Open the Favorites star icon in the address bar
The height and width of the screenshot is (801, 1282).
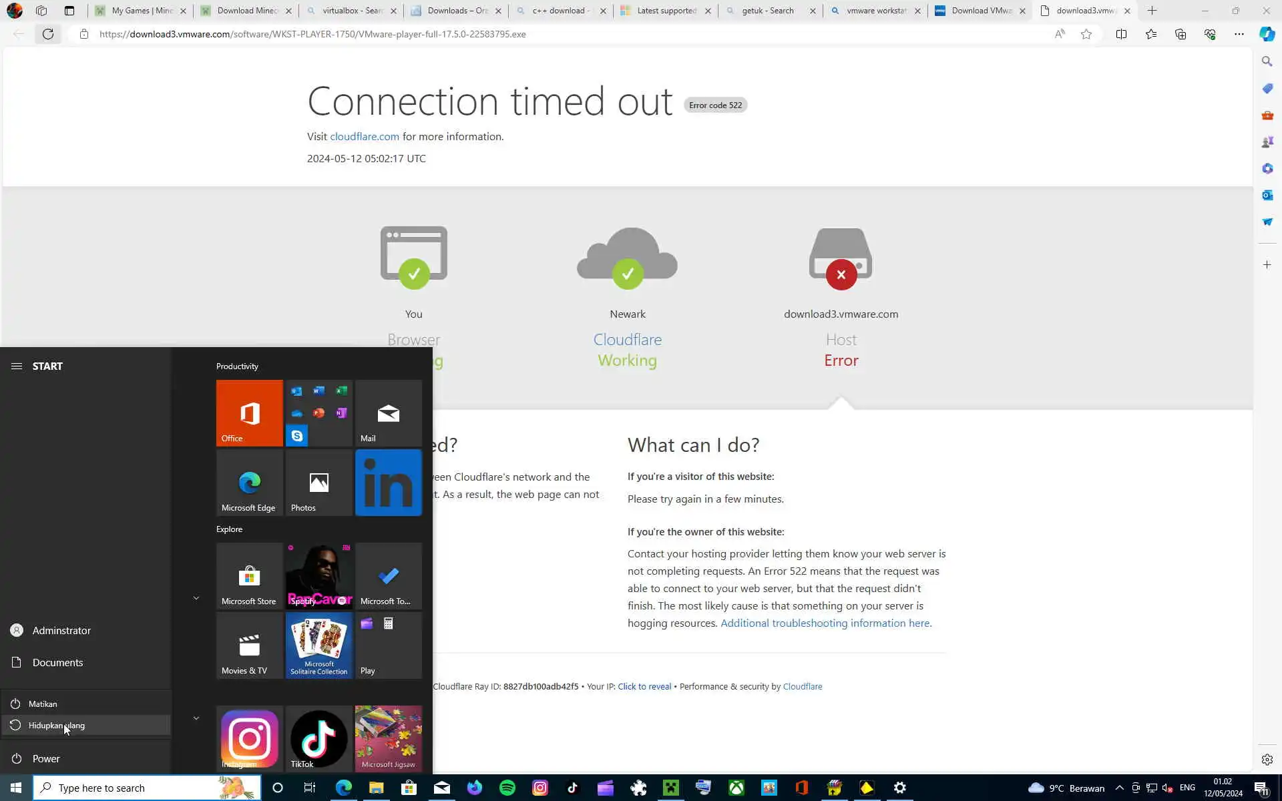pyautogui.click(x=1086, y=34)
